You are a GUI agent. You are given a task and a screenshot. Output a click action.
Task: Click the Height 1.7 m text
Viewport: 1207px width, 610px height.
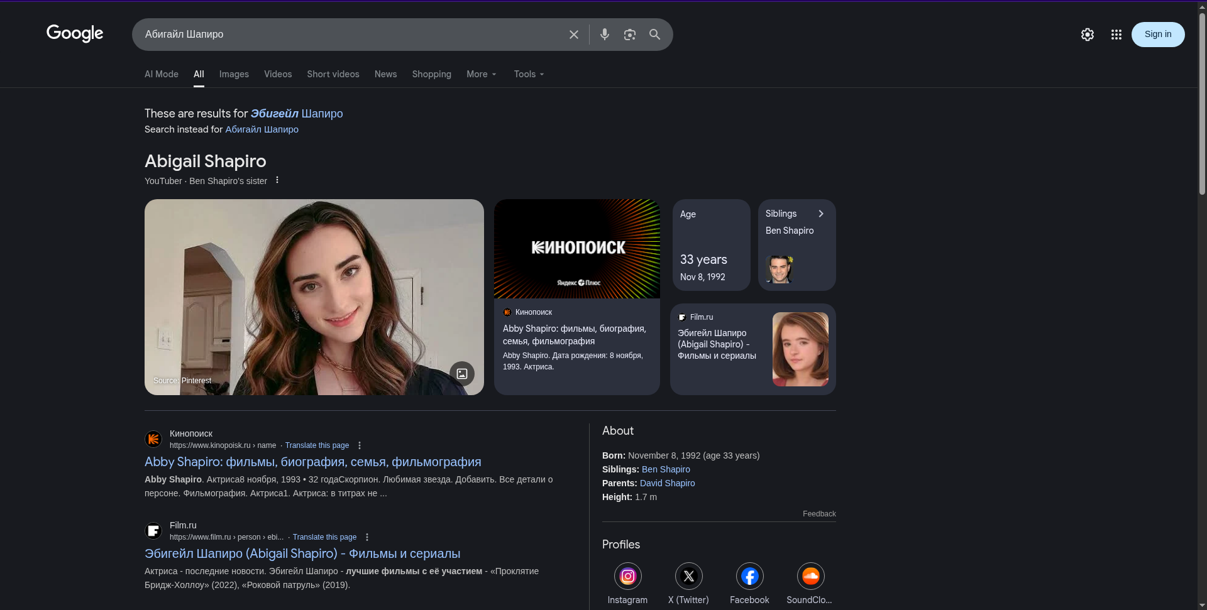(629, 497)
